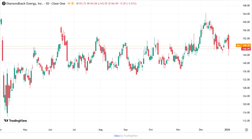252x139 pixels.
Task: Click the 152.00 price axis label
Action: (x=246, y=39)
